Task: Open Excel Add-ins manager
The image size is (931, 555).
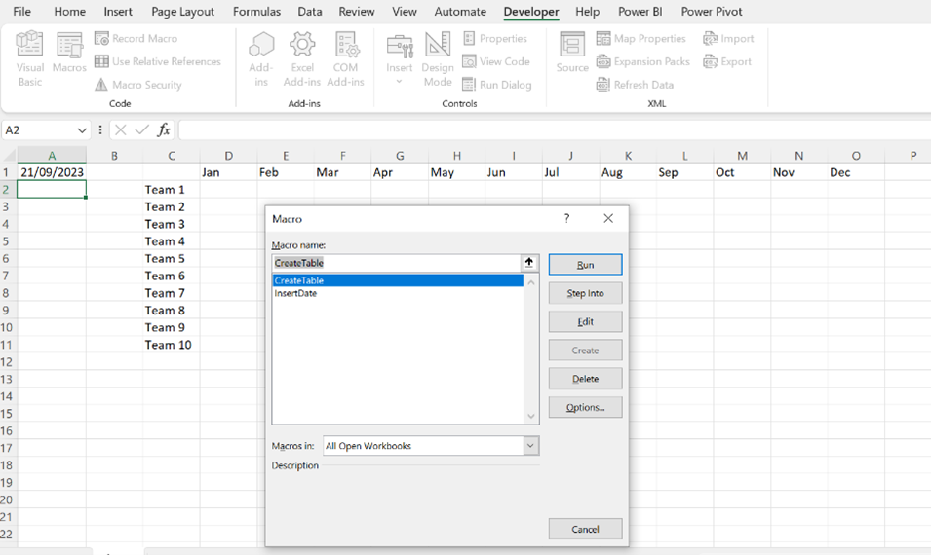Action: [302, 58]
